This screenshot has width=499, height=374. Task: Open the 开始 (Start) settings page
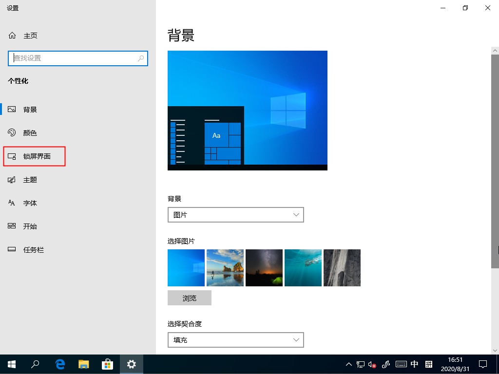(30, 226)
